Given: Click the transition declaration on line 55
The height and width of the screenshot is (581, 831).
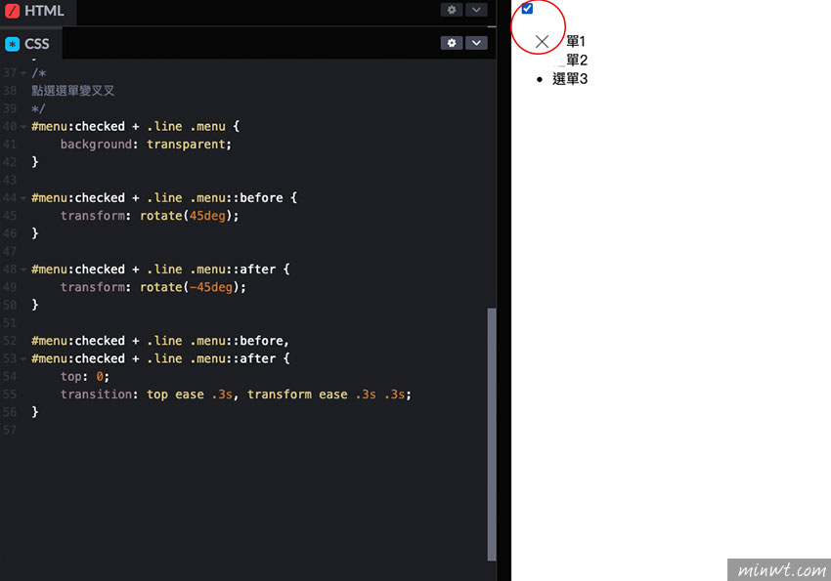Looking at the screenshot, I should [236, 394].
